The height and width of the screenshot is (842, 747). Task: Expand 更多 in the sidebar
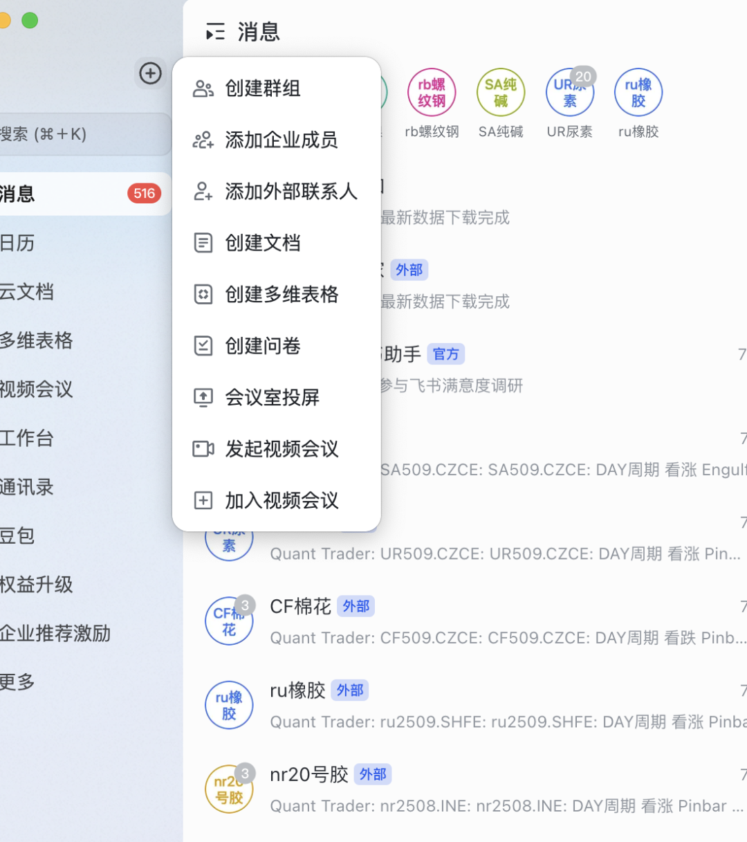coord(84,682)
